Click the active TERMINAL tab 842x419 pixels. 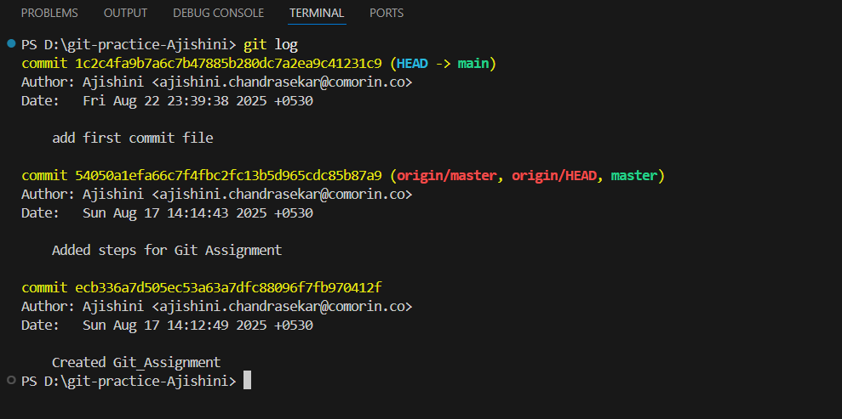[x=317, y=13]
